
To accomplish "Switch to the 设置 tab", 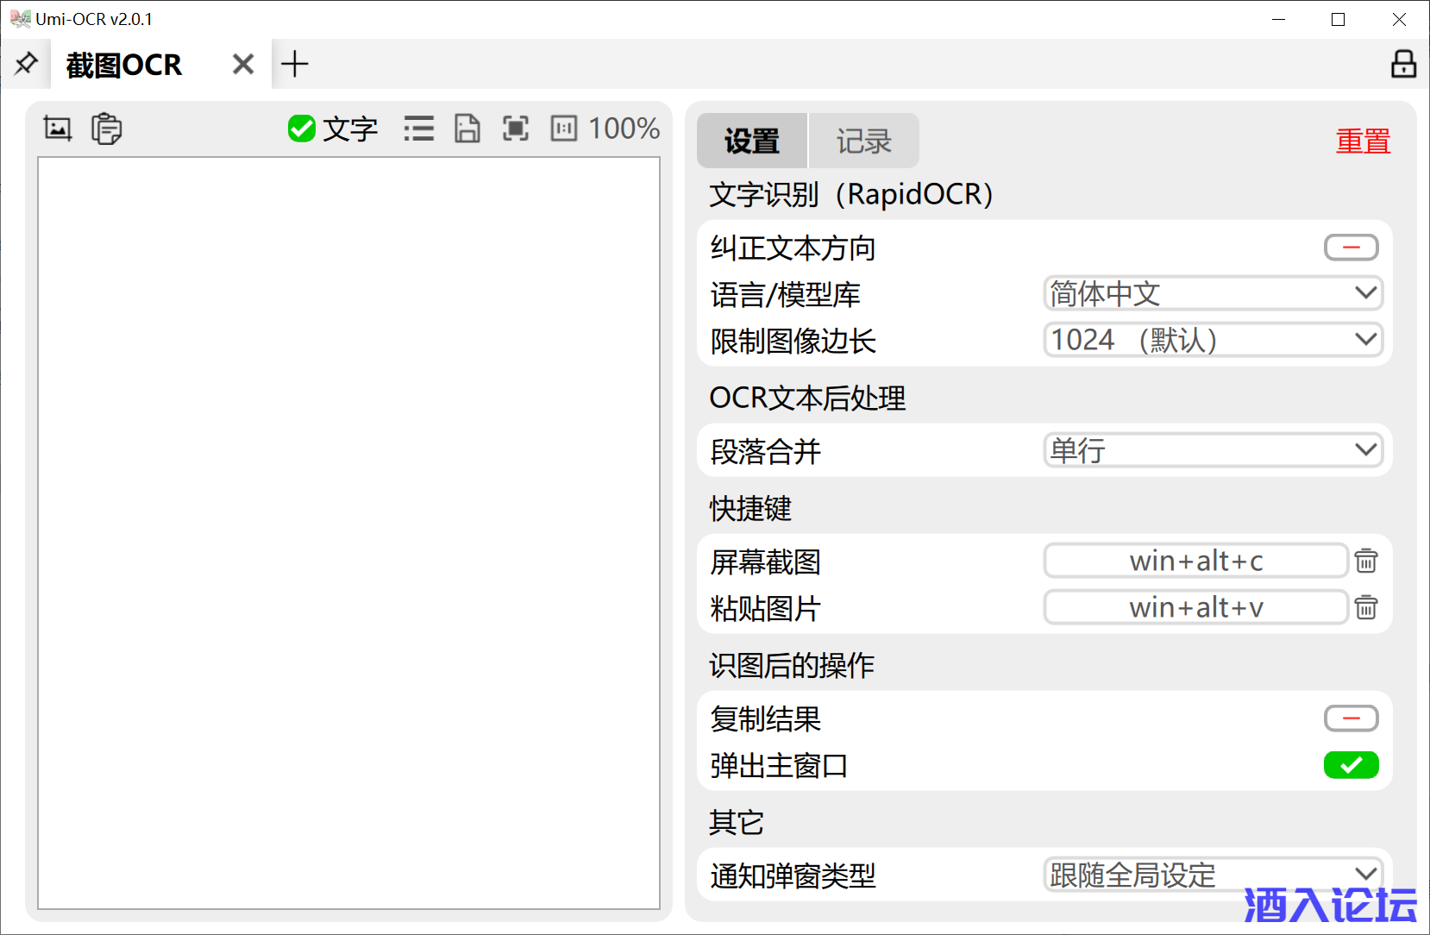I will point(752,141).
